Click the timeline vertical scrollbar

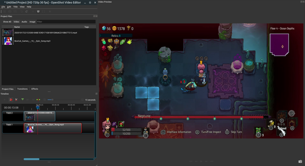(95, 134)
